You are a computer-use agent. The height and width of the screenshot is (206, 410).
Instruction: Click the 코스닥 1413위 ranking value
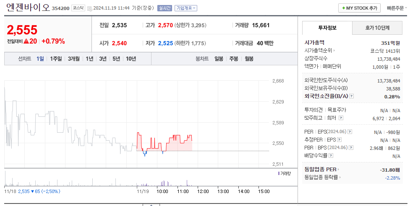tap(385, 51)
